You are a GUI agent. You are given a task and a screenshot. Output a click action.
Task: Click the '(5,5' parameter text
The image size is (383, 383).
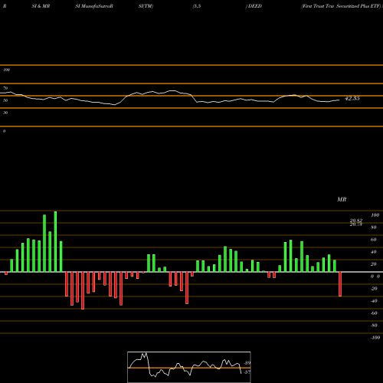click(197, 6)
